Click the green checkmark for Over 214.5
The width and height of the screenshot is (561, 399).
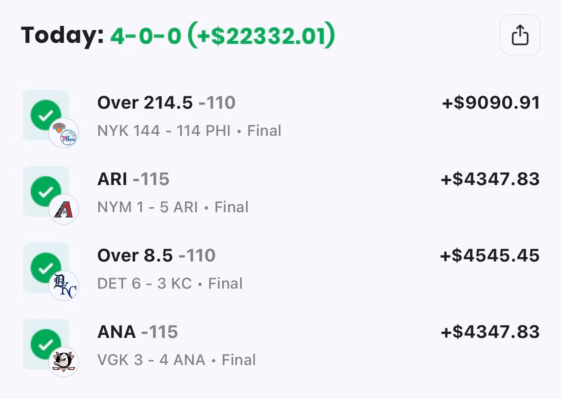pos(46,115)
